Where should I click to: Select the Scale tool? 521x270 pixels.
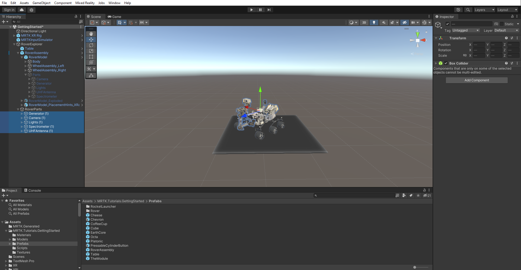[91, 51]
